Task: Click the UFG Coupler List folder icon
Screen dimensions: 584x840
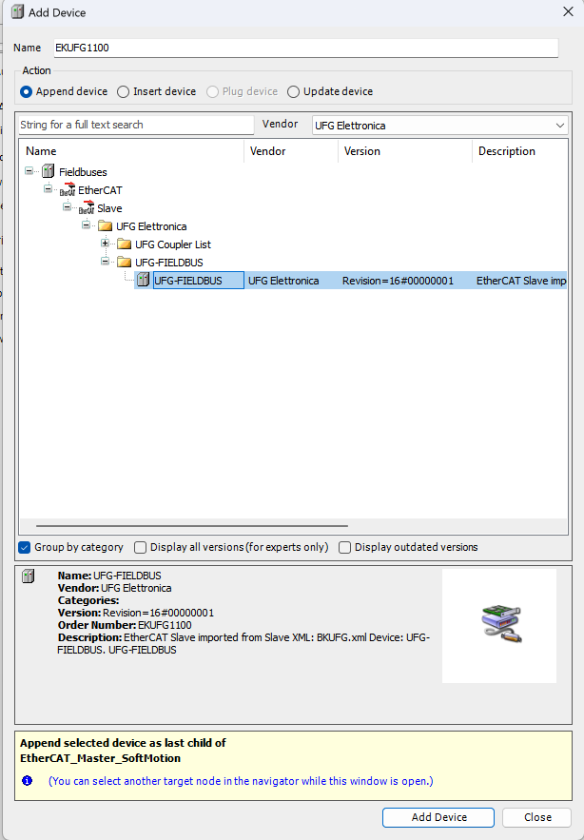Action: [x=125, y=244]
